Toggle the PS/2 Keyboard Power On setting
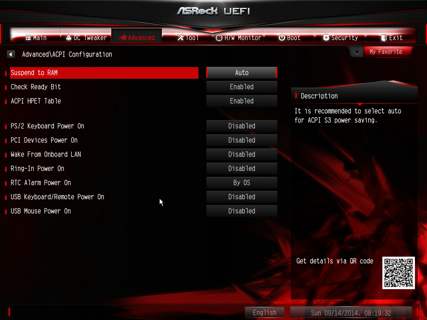The width and height of the screenshot is (427, 320). coord(241,126)
